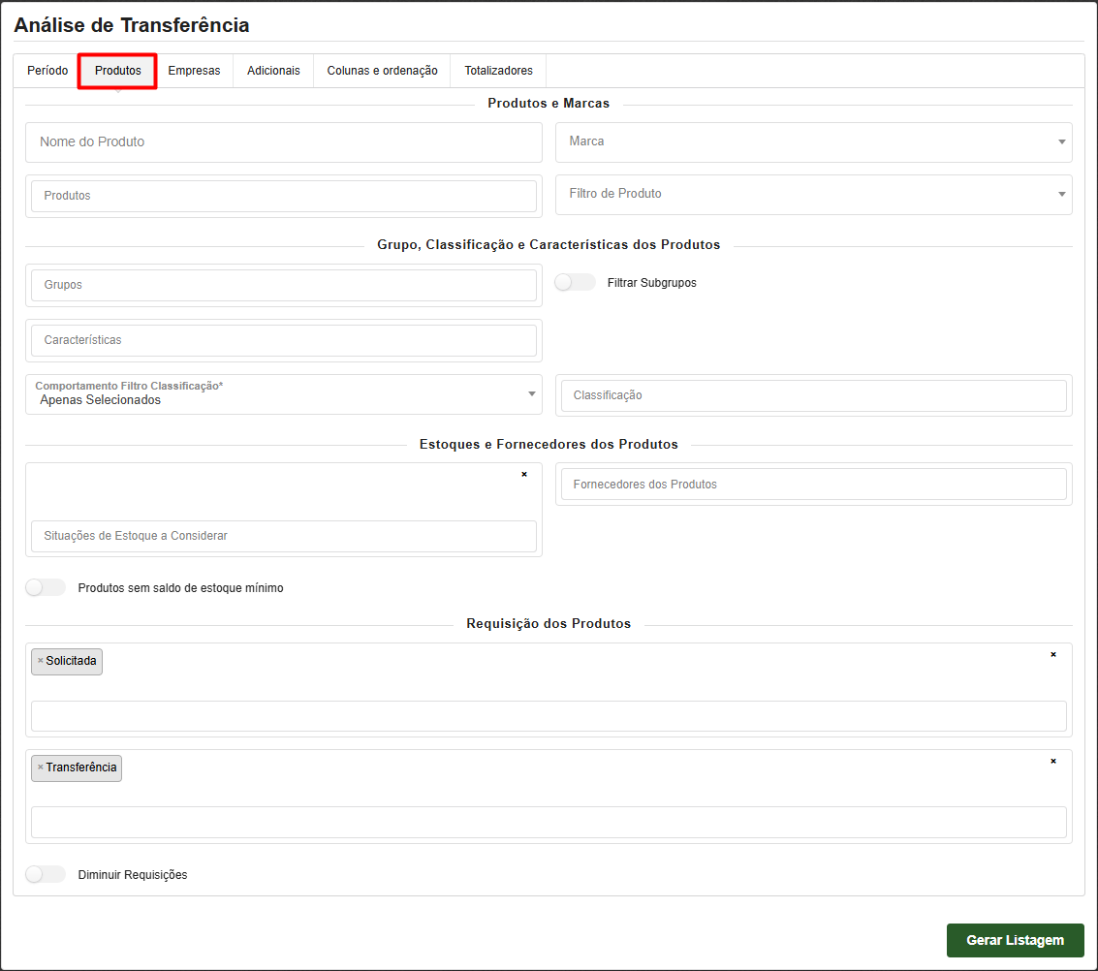Focus Fornecedores dos Produtos field
This screenshot has width=1098, height=971.
click(814, 485)
